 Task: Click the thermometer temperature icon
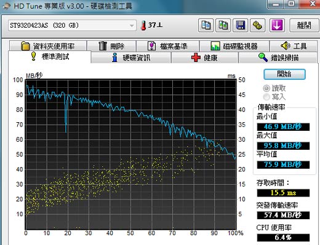(143, 25)
